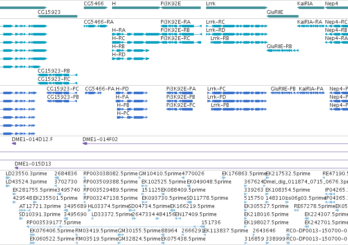Viewport: 348px width, 245px height.
Task: Click the GM10410.5prime EST label
Action: click(160, 174)
